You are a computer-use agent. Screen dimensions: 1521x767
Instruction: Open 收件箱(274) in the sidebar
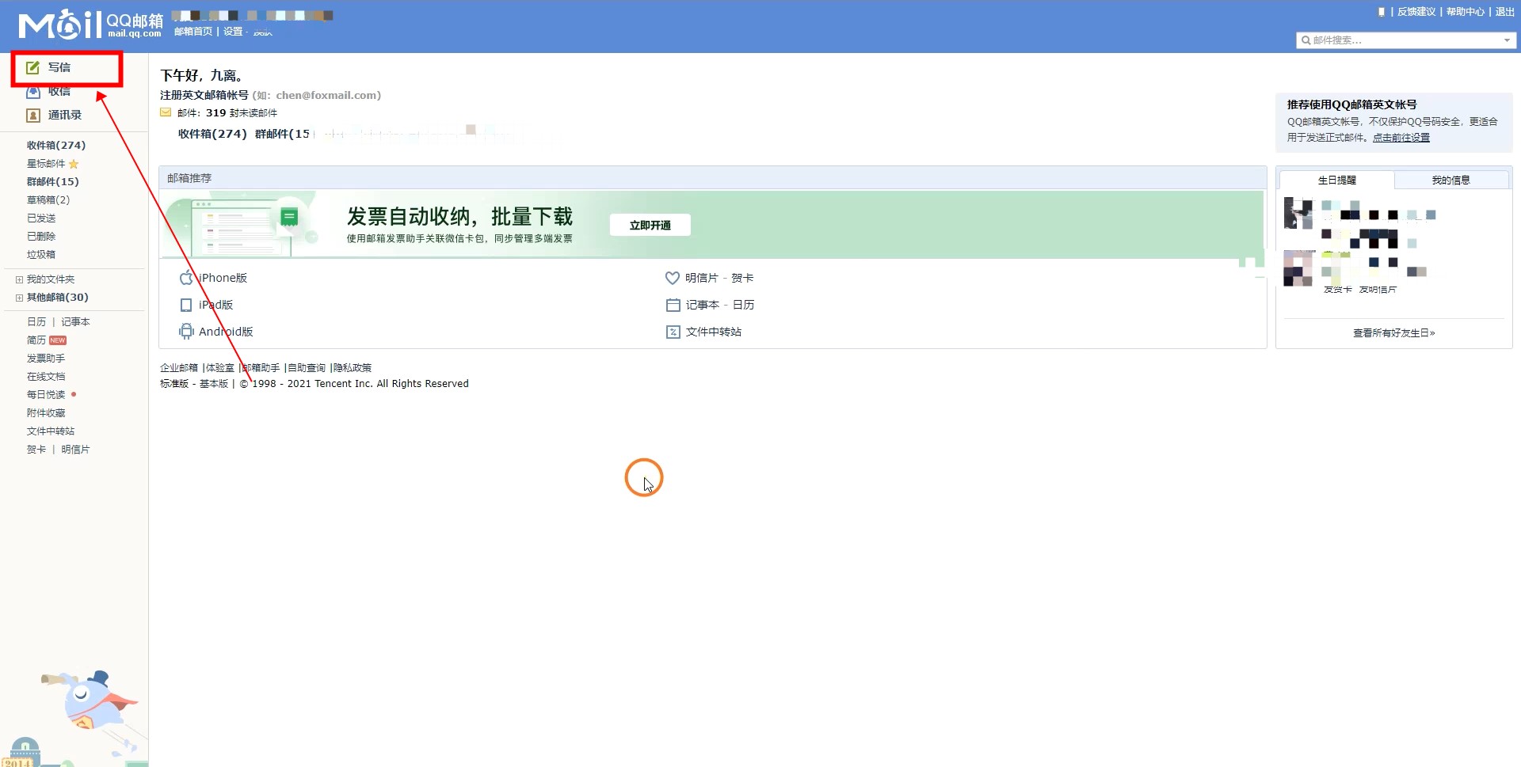(56, 146)
